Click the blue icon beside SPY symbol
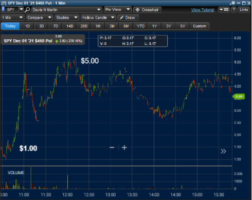 point(3,9)
